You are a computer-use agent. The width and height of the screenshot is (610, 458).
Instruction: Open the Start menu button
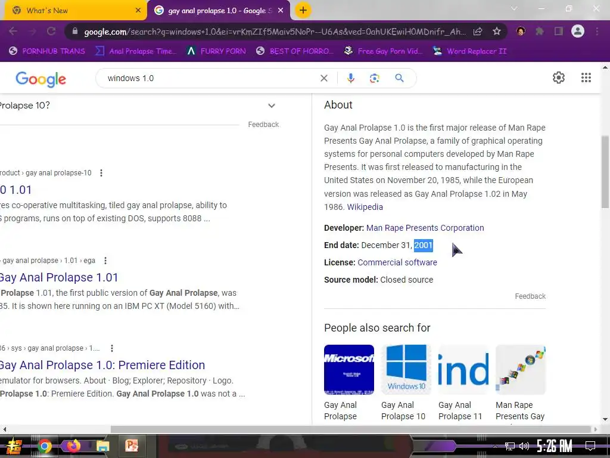pyautogui.click(x=14, y=446)
